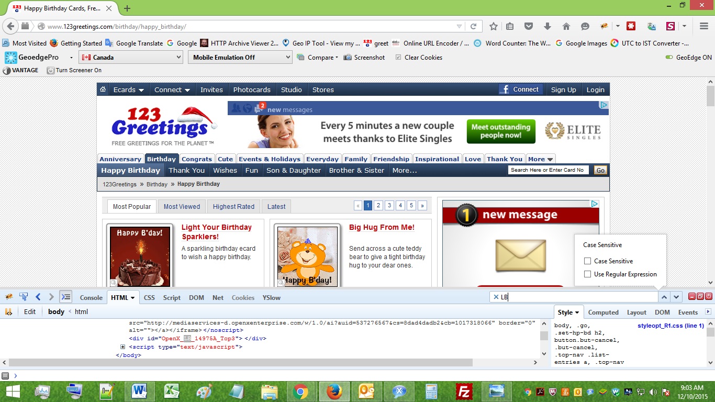
Task: Switch to the Firebug Script tab
Action: click(x=172, y=297)
